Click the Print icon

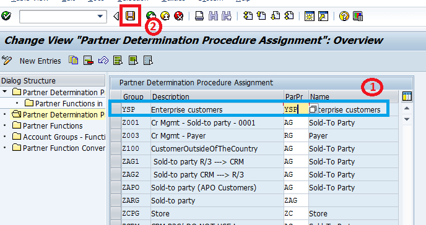pos(199,16)
